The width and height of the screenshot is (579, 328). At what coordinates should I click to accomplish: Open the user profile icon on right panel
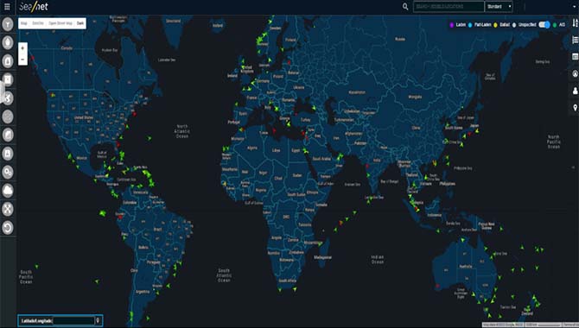click(575, 91)
